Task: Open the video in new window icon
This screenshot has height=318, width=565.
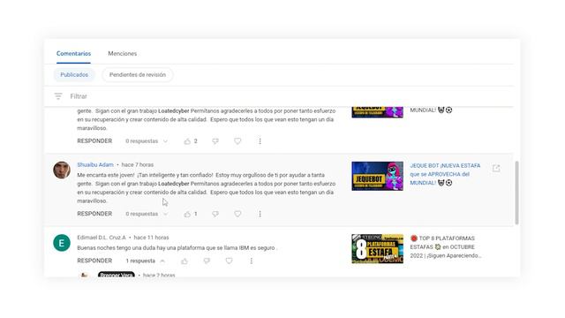Action: [496, 168]
